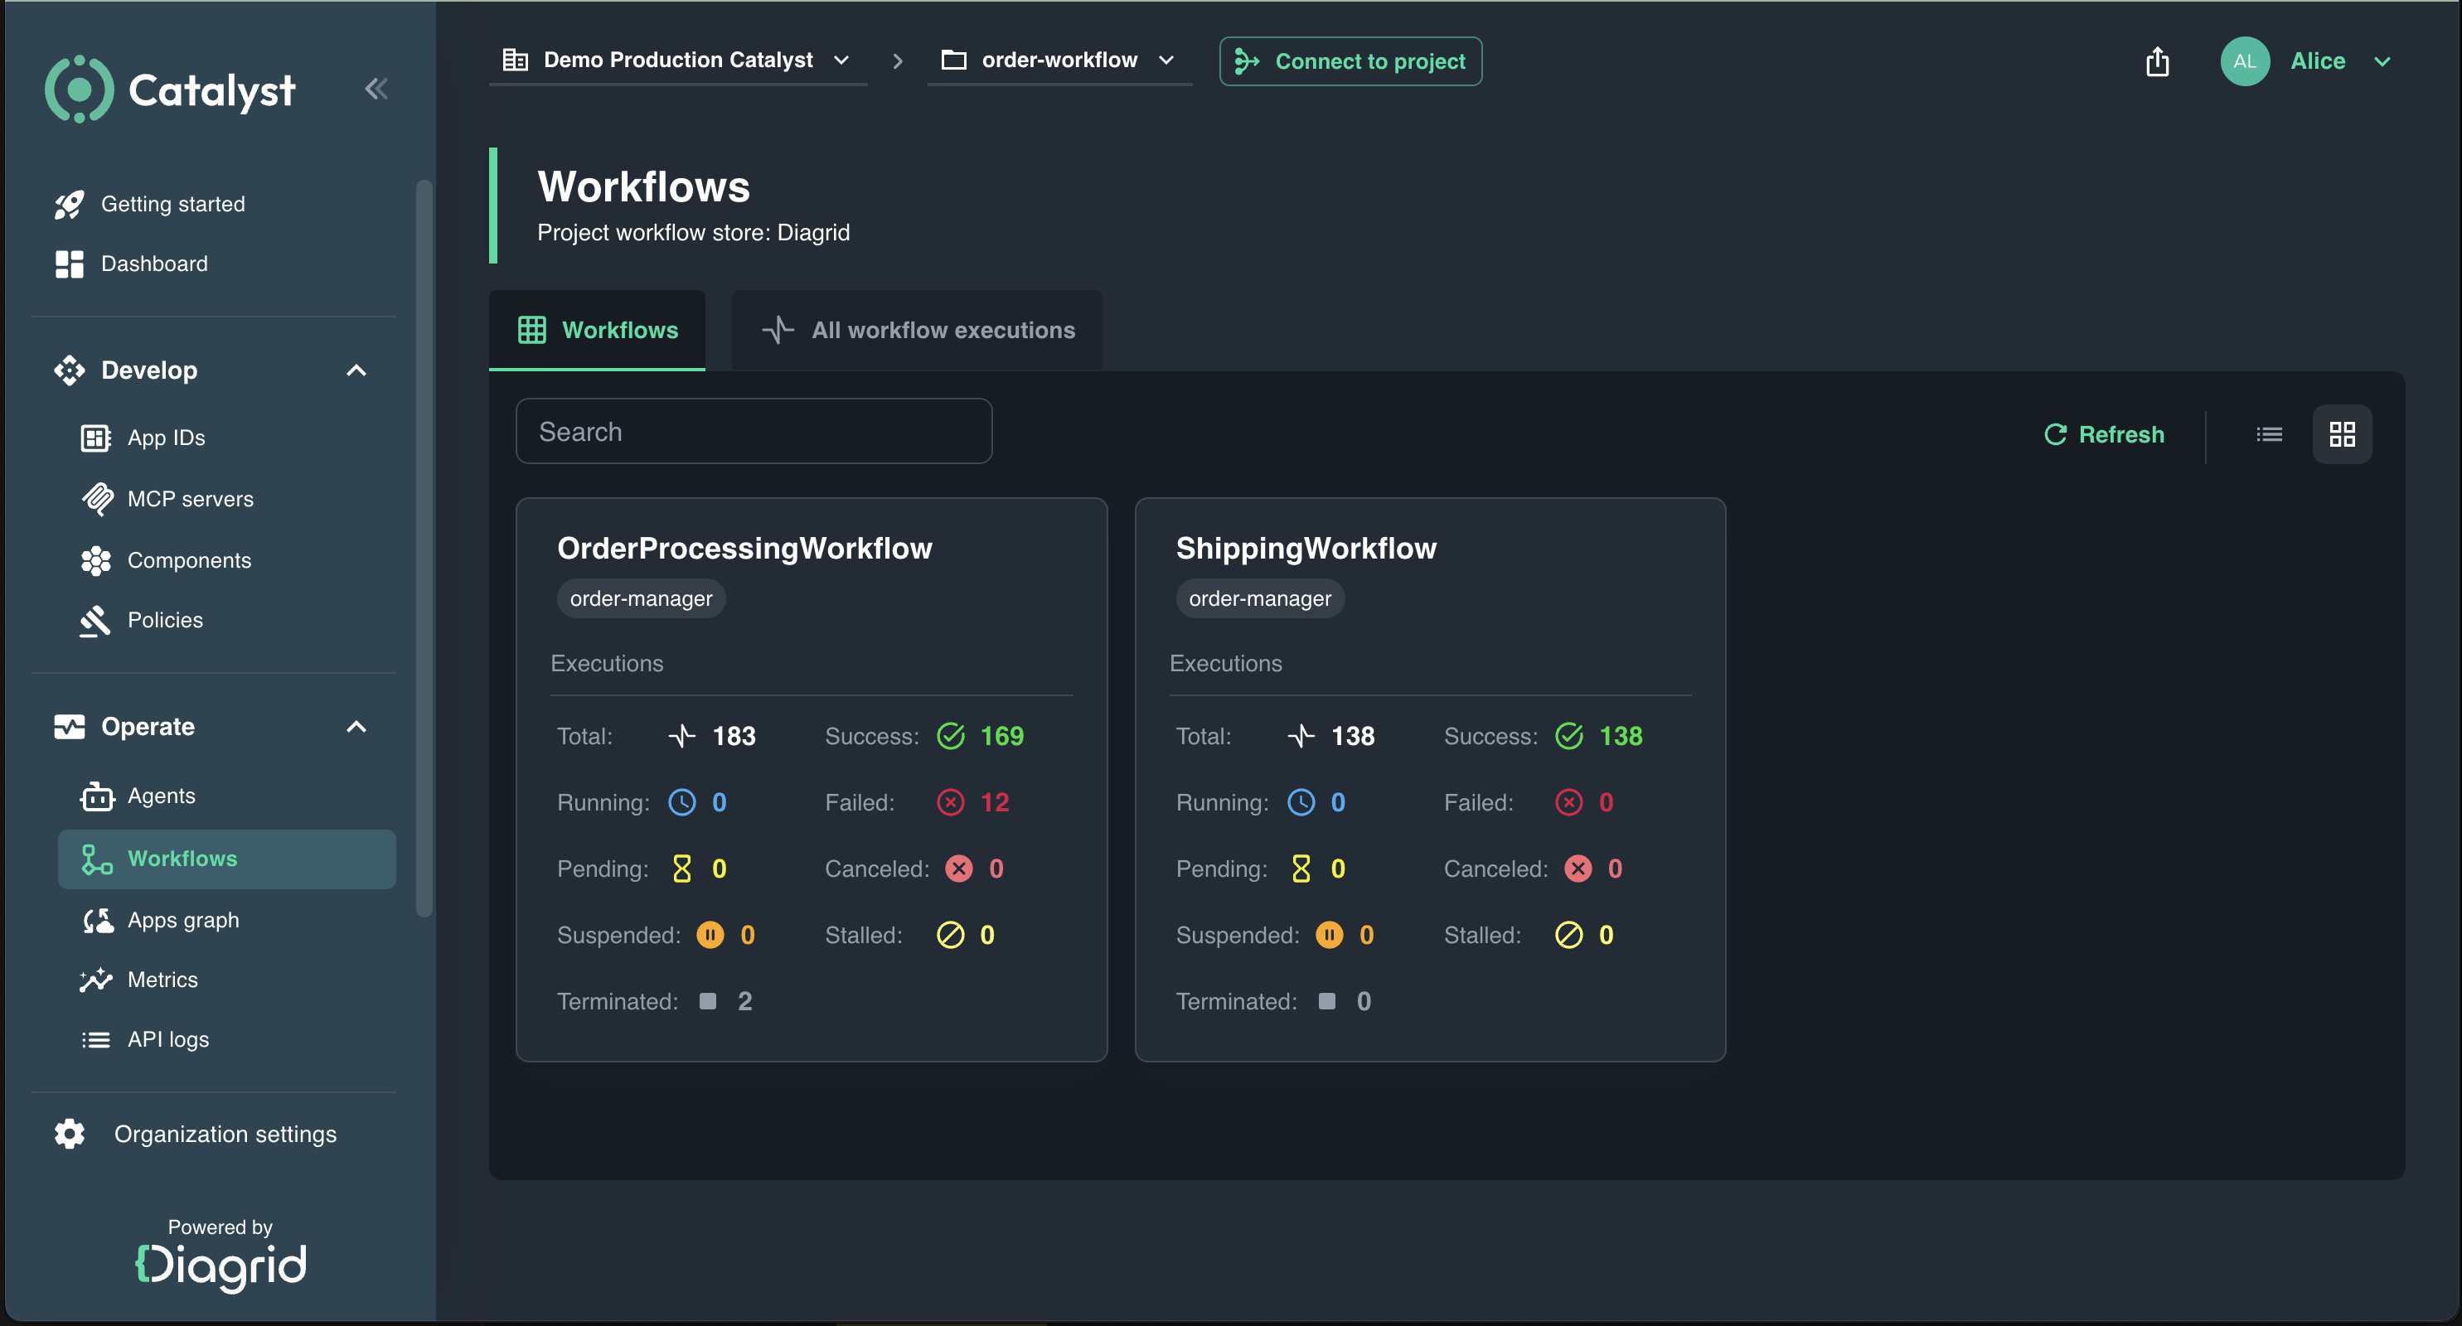
Task: Refresh the workflows list
Action: [x=2104, y=434]
